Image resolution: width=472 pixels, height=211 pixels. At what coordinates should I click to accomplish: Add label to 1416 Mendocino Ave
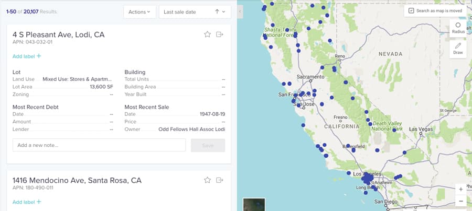(27, 202)
